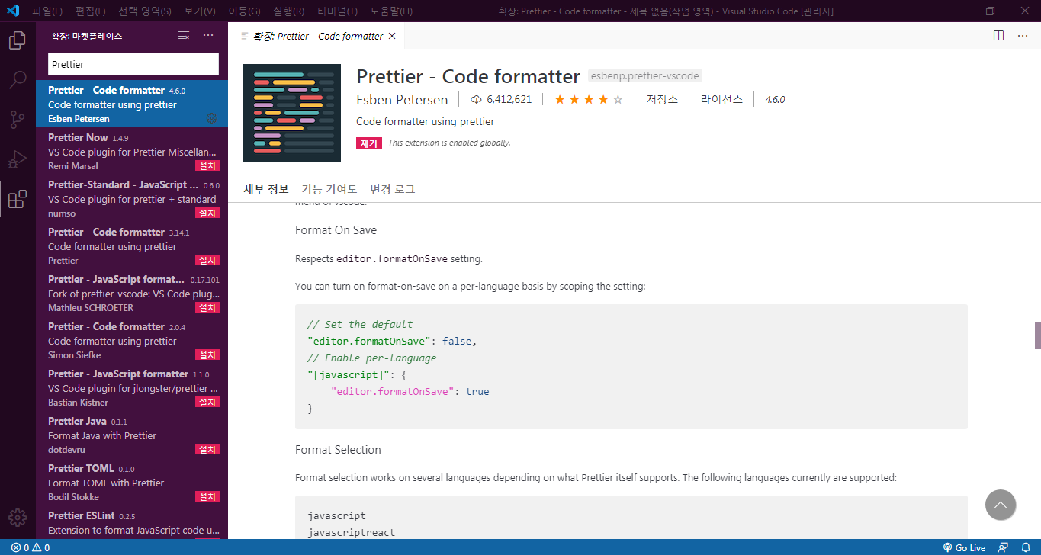Install the Prettier-Standard extension by numso
Image resolution: width=1041 pixels, height=555 pixels.
tap(207, 213)
